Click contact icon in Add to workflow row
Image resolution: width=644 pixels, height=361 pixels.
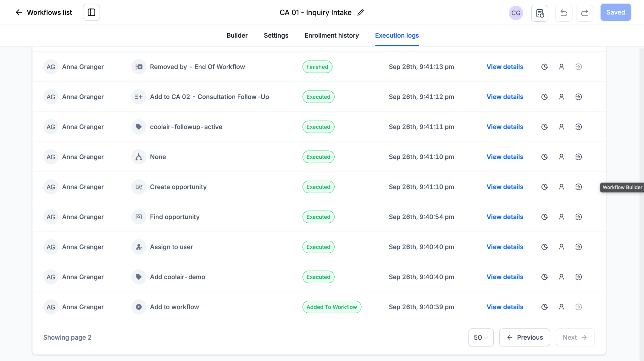[x=561, y=307]
